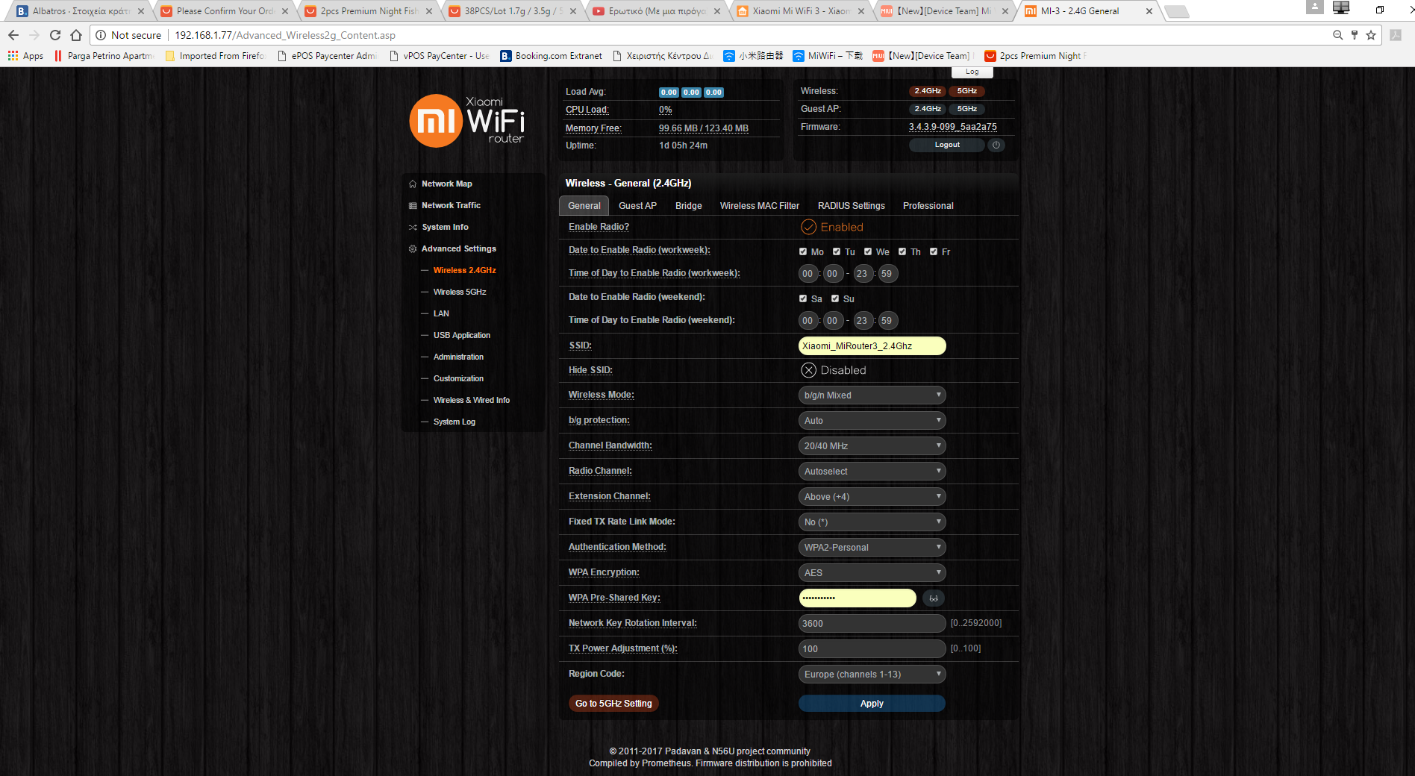Open the Region Code dropdown
Viewport: 1415px width, 776px height.
[x=872, y=675]
